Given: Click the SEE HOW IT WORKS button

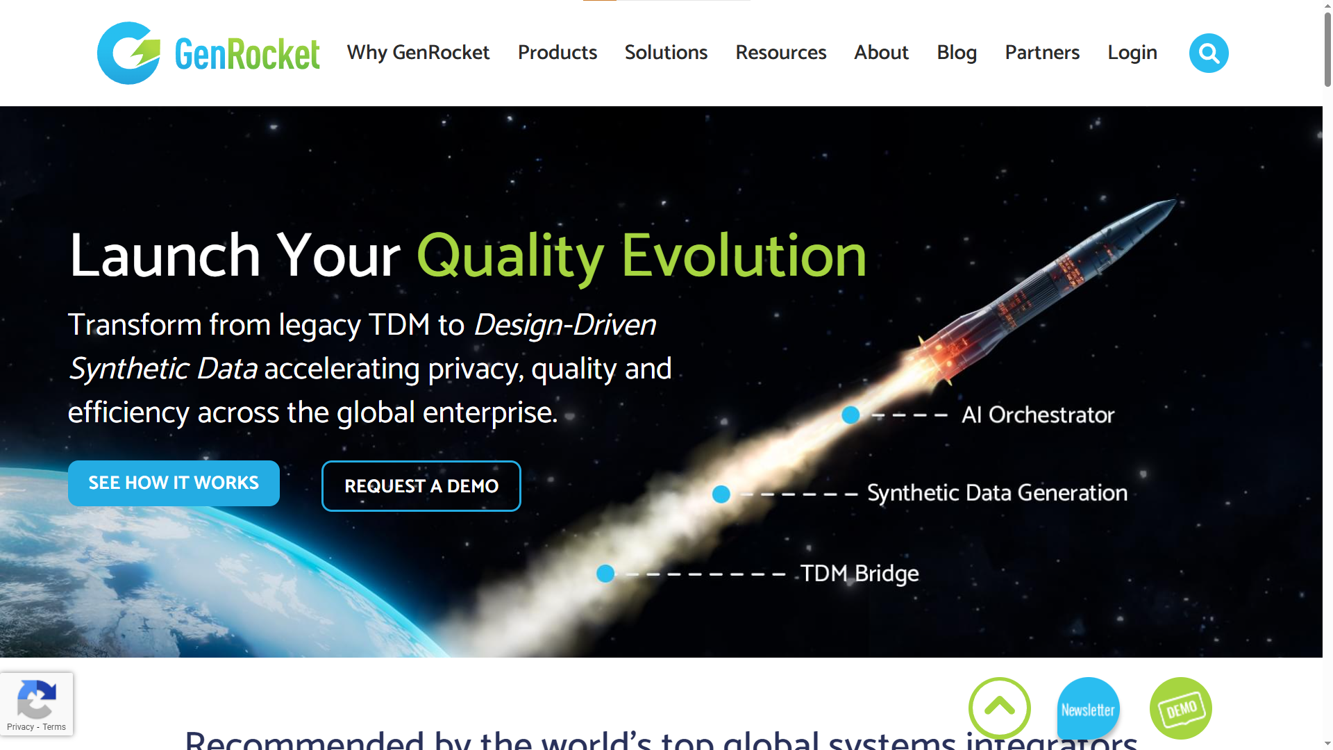Looking at the screenshot, I should coord(174,483).
